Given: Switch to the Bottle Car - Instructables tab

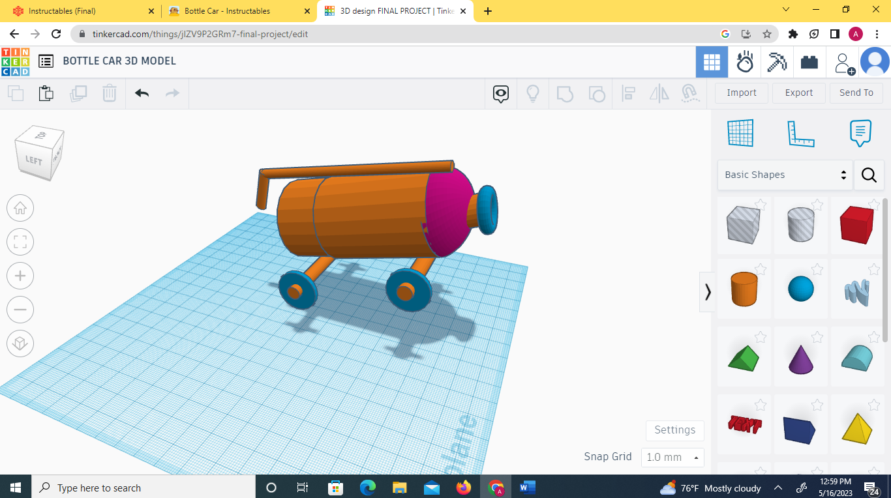Looking at the screenshot, I should [x=225, y=11].
